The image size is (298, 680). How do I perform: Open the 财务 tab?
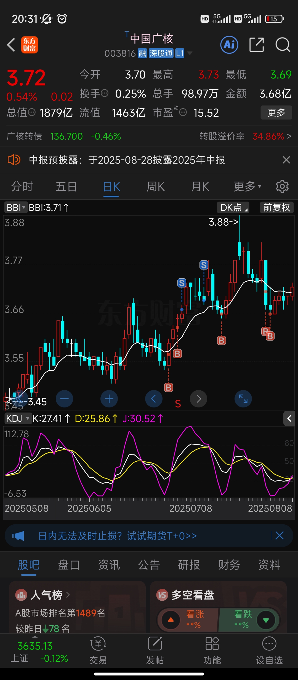(229, 565)
